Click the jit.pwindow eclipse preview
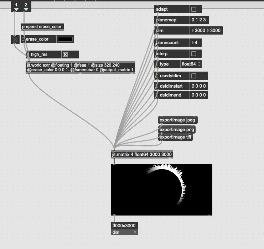 [x=161, y=190]
